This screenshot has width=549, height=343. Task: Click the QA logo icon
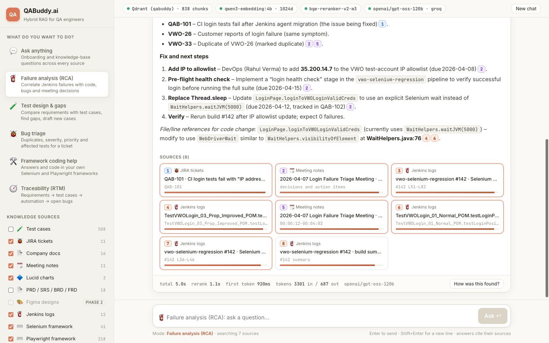pyautogui.click(x=13, y=14)
